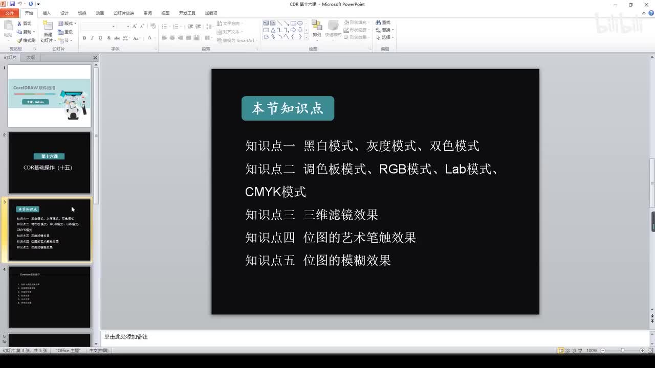Switch to Normal view in status bar
655x368 pixels.
point(561,351)
